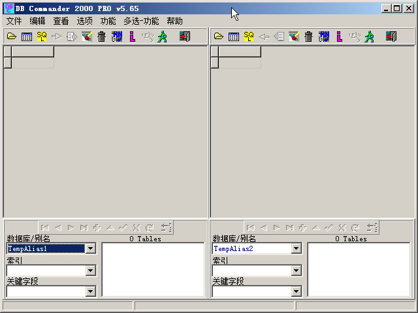Click the left grid header cell
The image size is (418, 313).
pyautogui.click(x=33, y=52)
